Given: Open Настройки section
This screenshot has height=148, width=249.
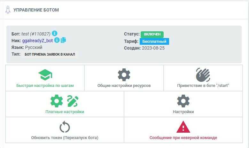Looking at the screenshot, I should [x=183, y=112].
